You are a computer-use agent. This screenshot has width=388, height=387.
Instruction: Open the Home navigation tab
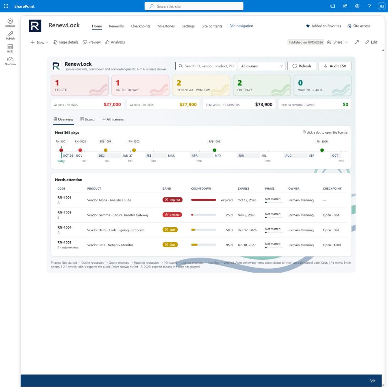tap(97, 26)
